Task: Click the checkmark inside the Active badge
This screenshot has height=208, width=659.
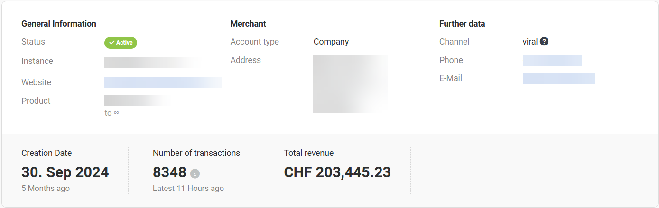Action: (x=111, y=43)
